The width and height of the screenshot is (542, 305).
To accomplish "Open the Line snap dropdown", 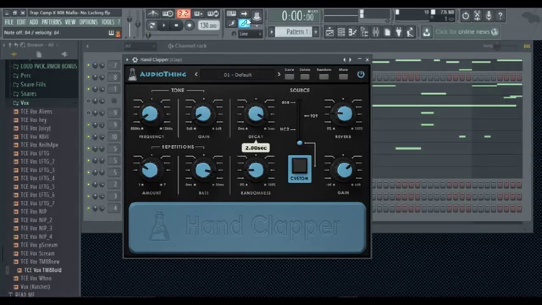I will pyautogui.click(x=250, y=34).
